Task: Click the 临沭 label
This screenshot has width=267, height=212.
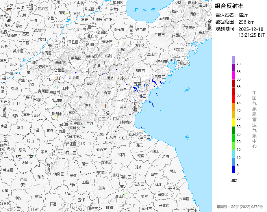Action: [x=116, y=119]
